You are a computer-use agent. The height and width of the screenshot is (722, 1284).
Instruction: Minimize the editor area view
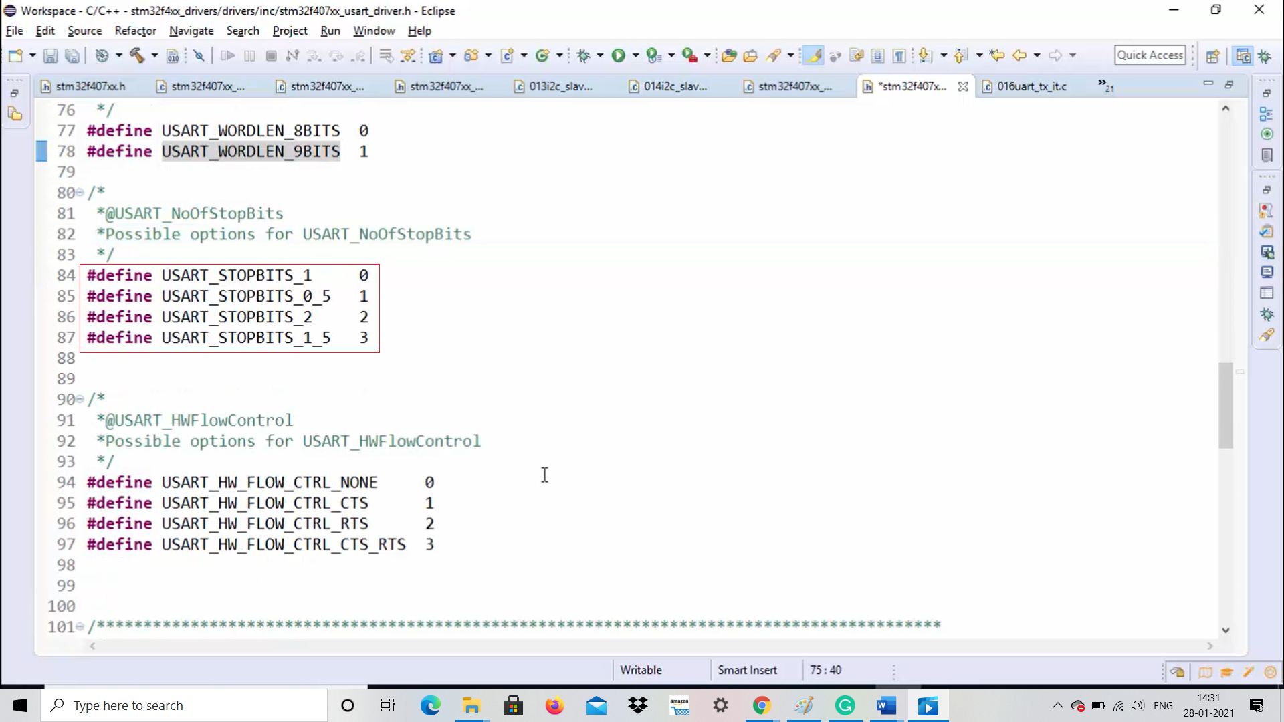pos(1208,84)
